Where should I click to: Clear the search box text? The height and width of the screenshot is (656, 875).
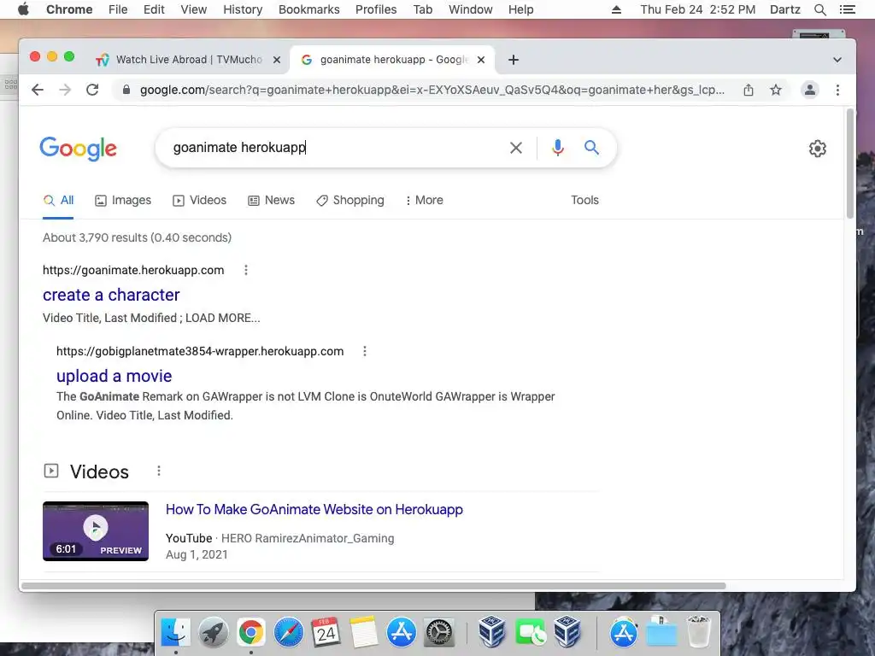point(516,148)
